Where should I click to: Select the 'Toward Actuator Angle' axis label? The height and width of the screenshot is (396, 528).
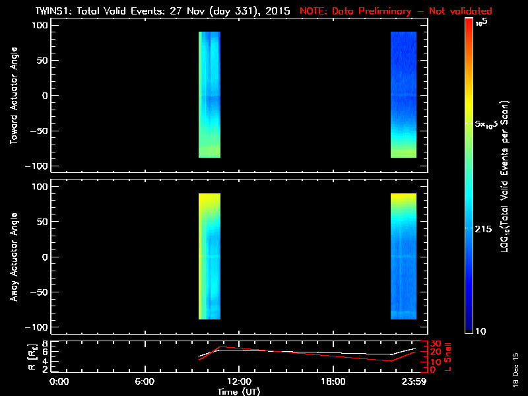pos(13,96)
